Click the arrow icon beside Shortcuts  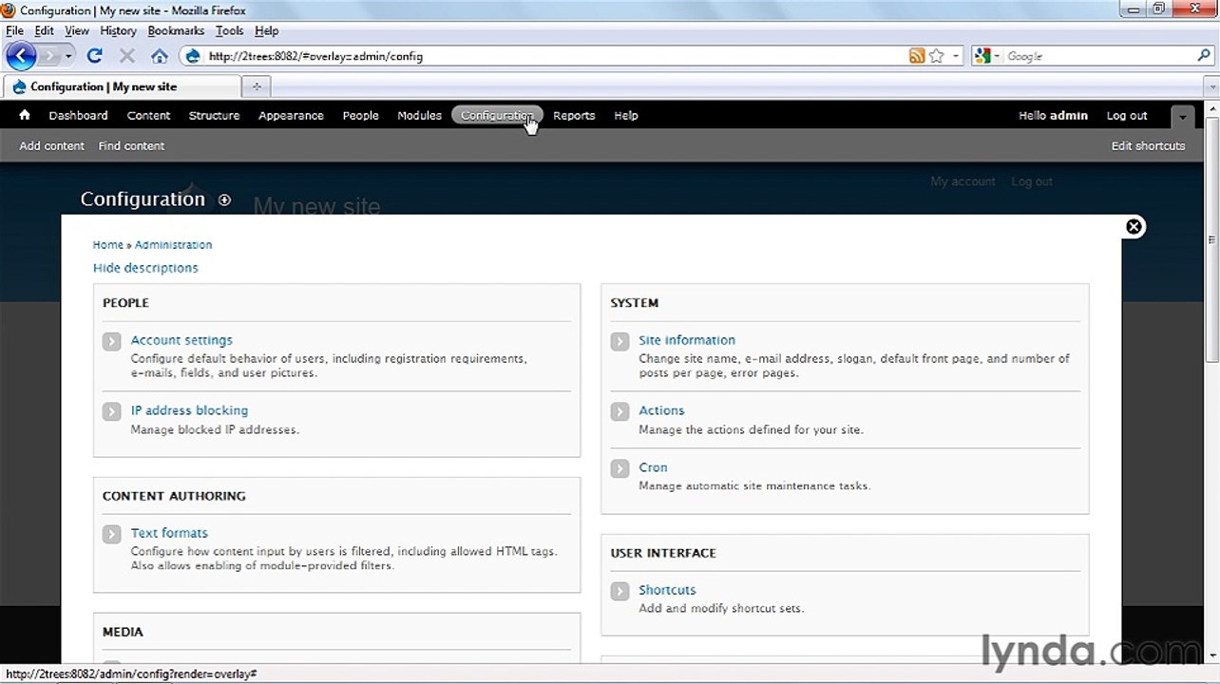click(x=620, y=591)
